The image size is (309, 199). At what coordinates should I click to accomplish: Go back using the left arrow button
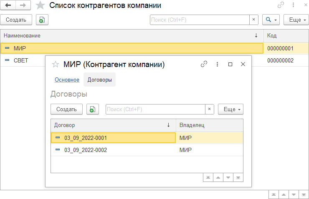point(8,5)
